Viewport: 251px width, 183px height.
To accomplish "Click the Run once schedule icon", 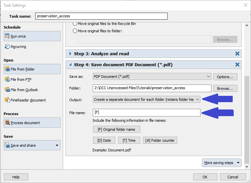I will pos(7,36).
